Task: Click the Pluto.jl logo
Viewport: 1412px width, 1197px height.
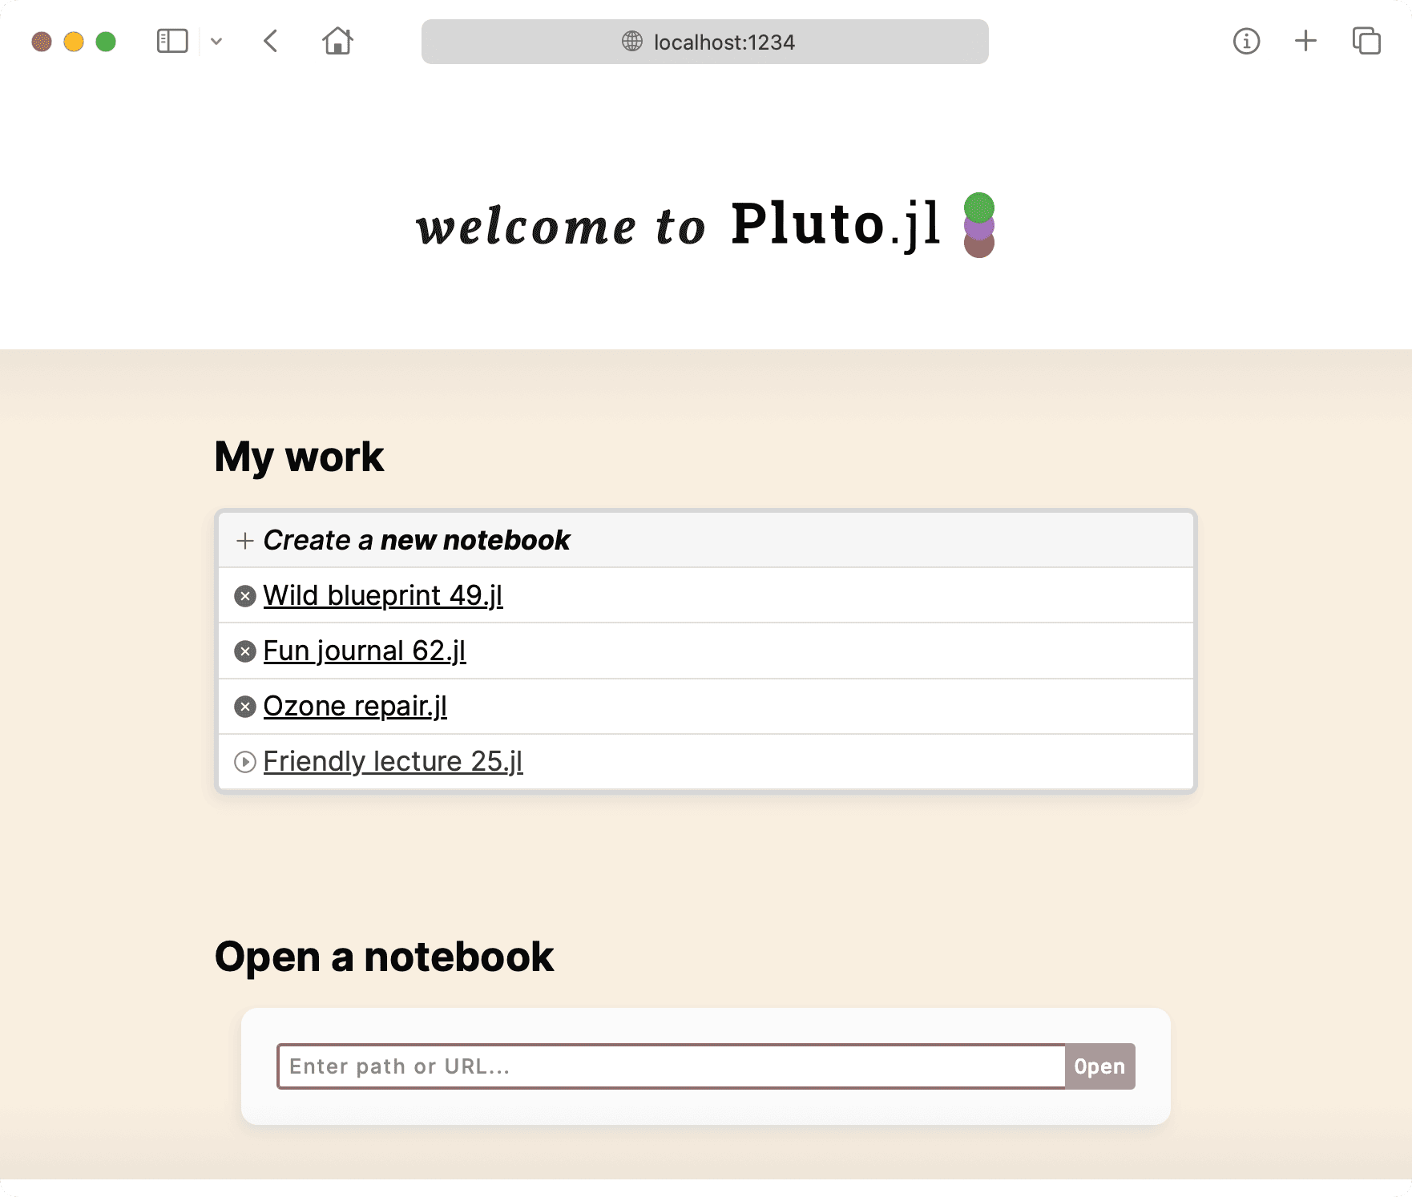Action: (980, 225)
